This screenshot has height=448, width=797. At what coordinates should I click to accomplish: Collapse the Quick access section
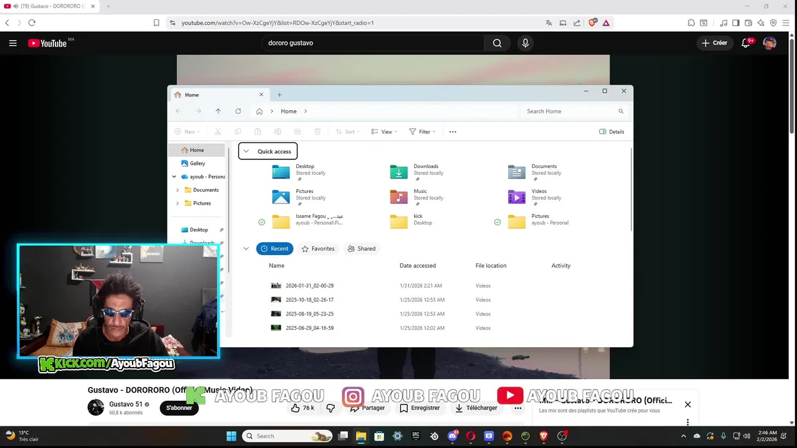[x=246, y=151]
